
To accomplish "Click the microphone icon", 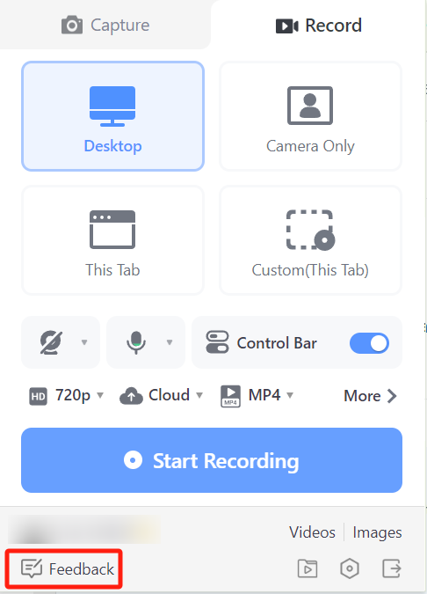I will pos(136,342).
